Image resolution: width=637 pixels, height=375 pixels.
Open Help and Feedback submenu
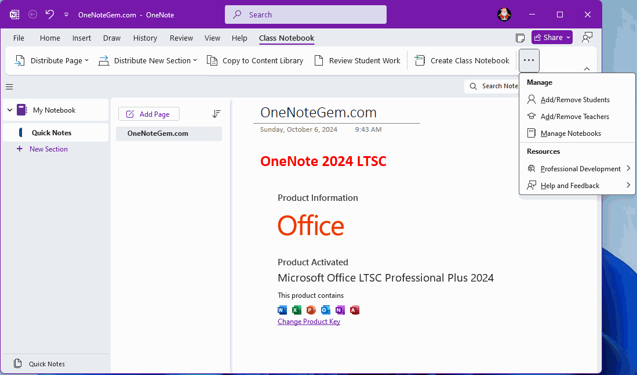577,185
